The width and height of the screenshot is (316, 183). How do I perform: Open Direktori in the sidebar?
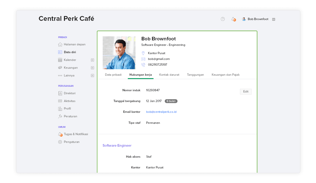click(70, 93)
